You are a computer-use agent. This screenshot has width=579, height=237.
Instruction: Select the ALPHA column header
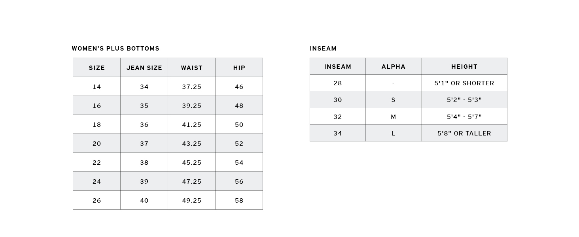pyautogui.click(x=394, y=67)
